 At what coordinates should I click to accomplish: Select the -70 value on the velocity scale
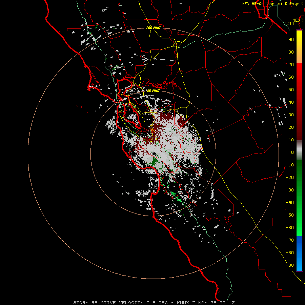(x=290, y=240)
